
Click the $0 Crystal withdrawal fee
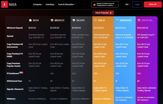pyautogui.click(x=138, y=81)
